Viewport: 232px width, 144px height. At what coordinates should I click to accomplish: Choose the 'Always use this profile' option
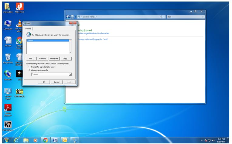29,70
